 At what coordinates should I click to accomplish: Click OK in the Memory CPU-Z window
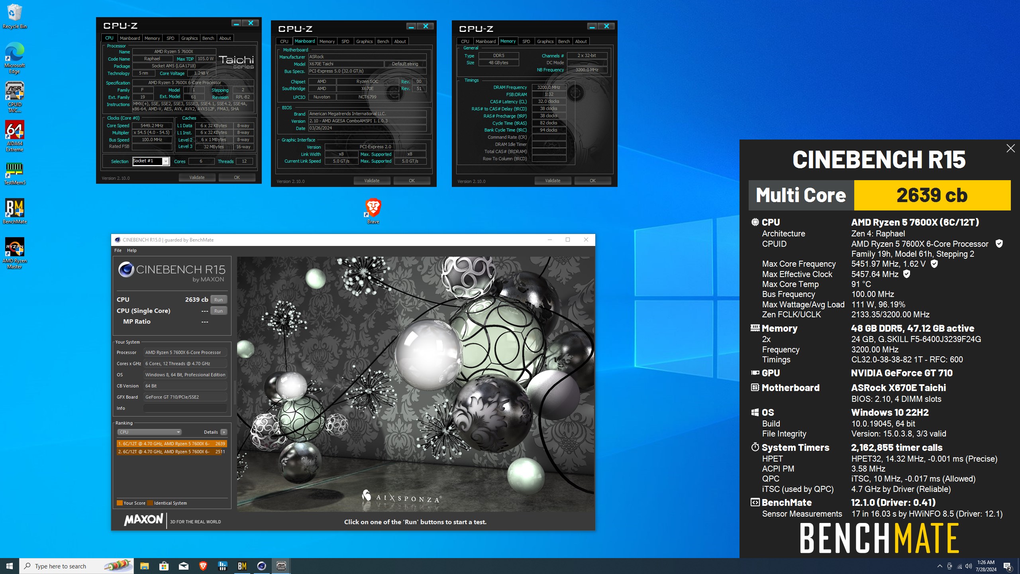click(x=592, y=181)
